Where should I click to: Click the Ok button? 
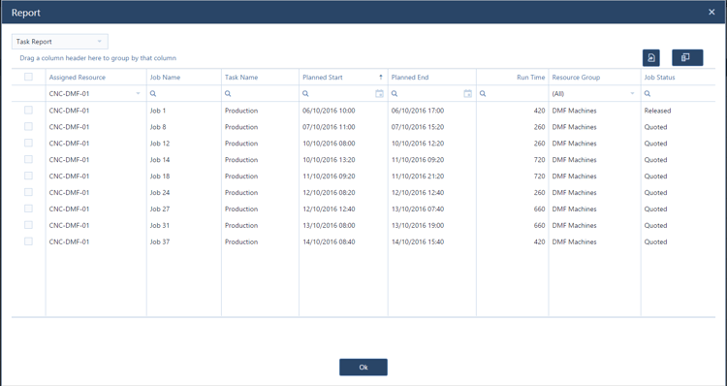point(363,367)
